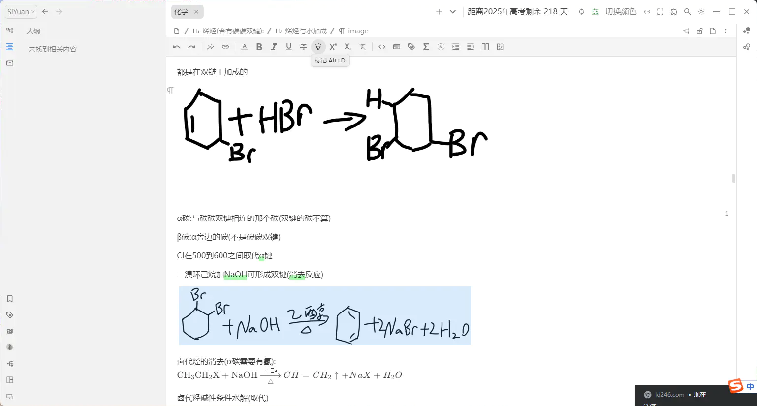Click the tree-structure icon in lower left dock
Screen dimensions: 757x406
(x=10, y=364)
